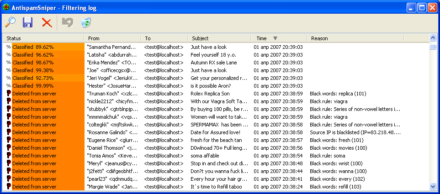Select subject "Feel yourself 18 y.o."
The height and width of the screenshot is (194, 440).
[x=212, y=55]
